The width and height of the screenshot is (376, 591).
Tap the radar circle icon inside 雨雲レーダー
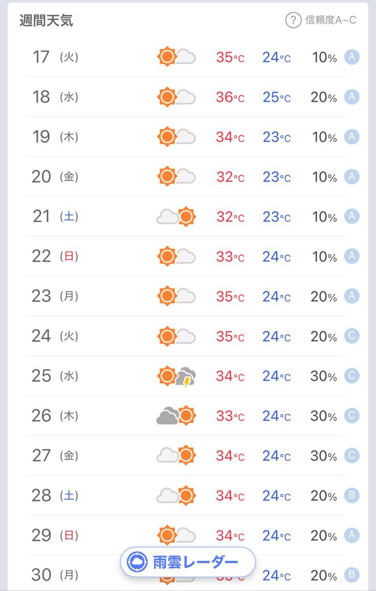[x=137, y=562]
